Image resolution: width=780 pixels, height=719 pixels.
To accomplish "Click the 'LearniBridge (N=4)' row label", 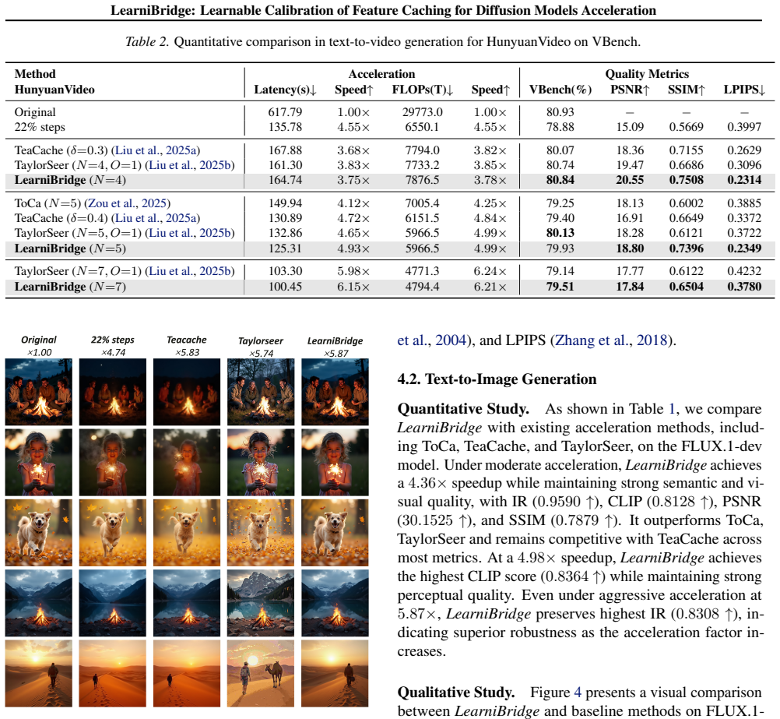I will point(70,180).
